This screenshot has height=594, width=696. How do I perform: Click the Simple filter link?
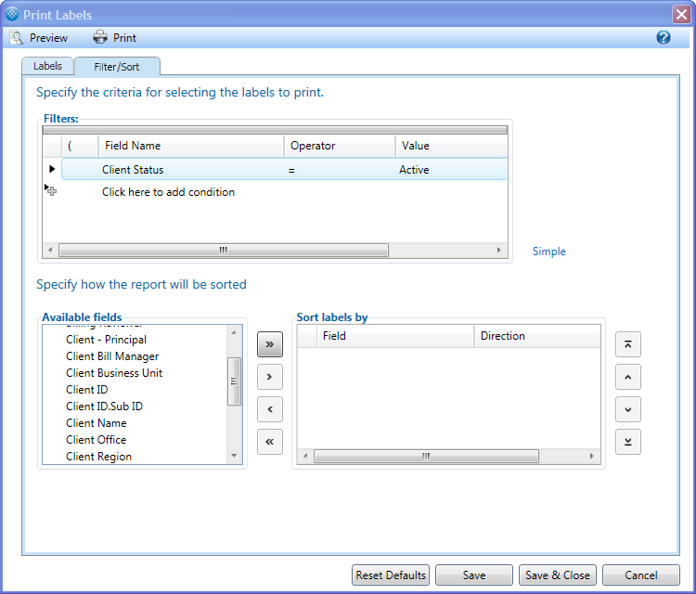[548, 252]
